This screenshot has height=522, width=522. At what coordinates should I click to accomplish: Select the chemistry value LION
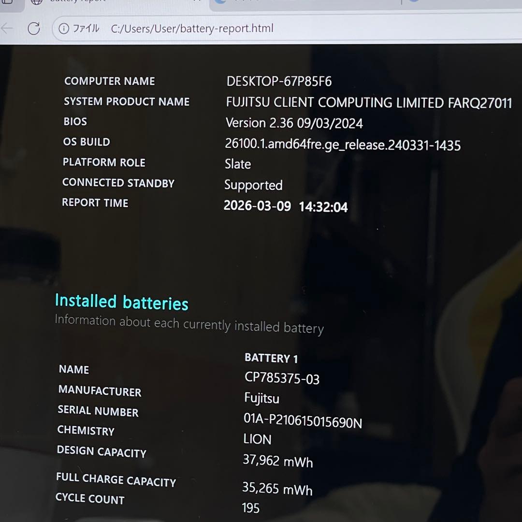(x=257, y=439)
